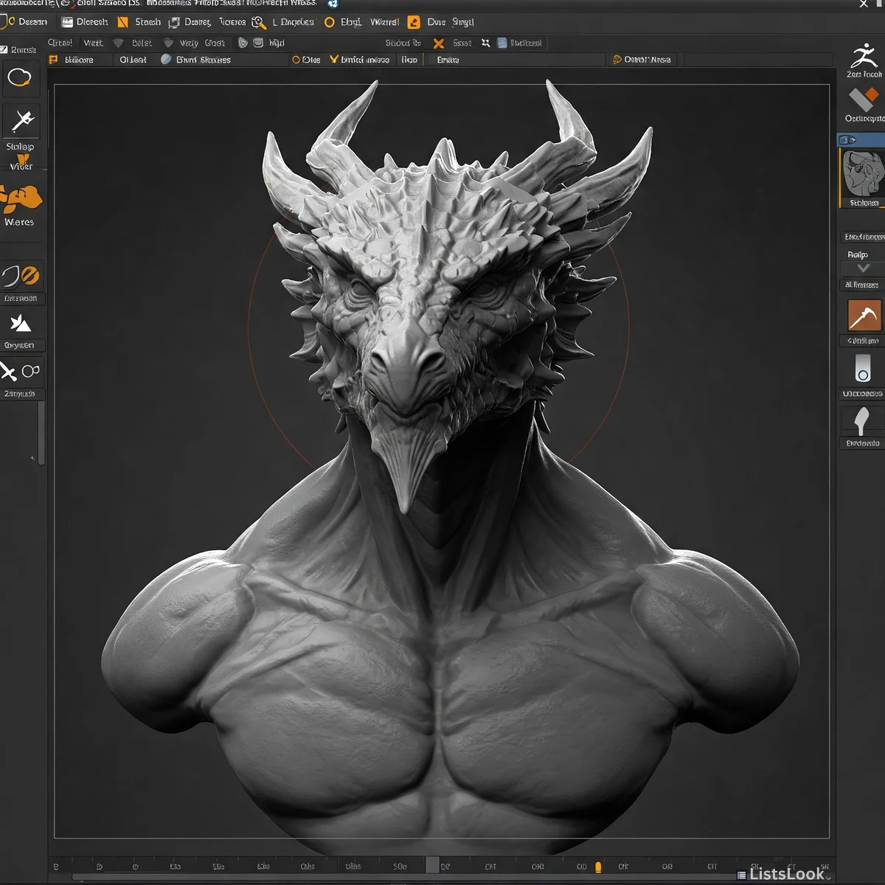Click the left panel vertical scrollbar

41,433
